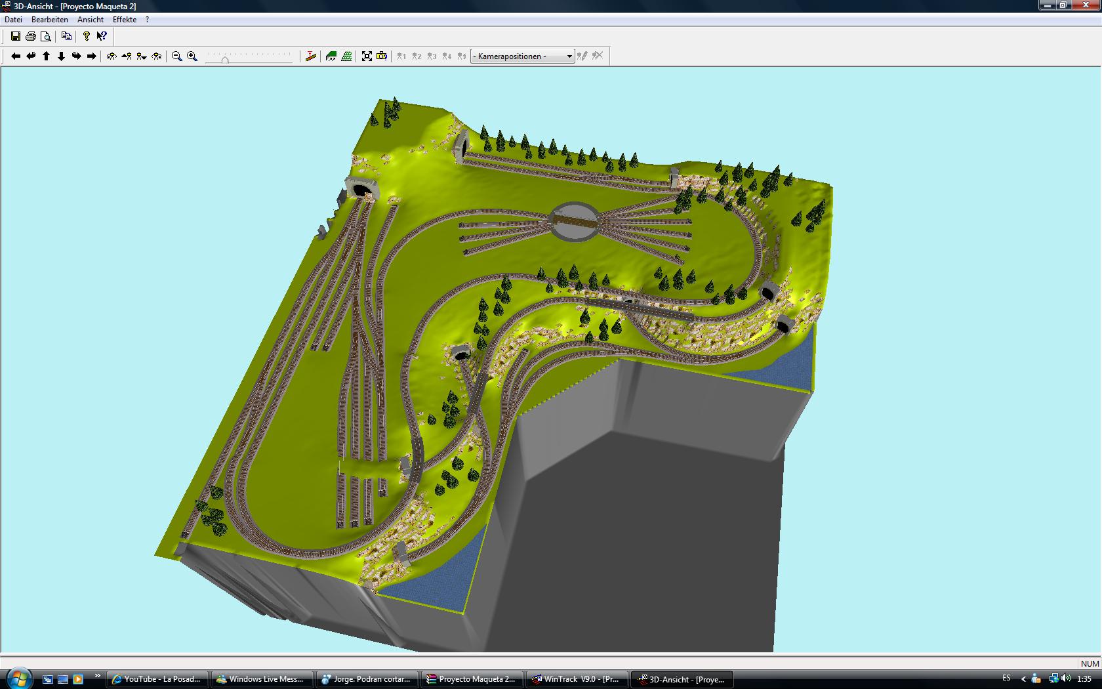Switch to YouTube - La Posad... taskbar window
This screenshot has height=689, width=1102.
point(157,679)
